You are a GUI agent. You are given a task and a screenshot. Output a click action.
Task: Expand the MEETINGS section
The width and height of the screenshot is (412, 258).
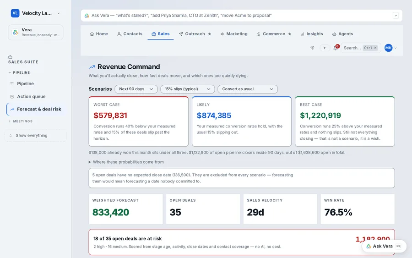[x=21, y=121]
